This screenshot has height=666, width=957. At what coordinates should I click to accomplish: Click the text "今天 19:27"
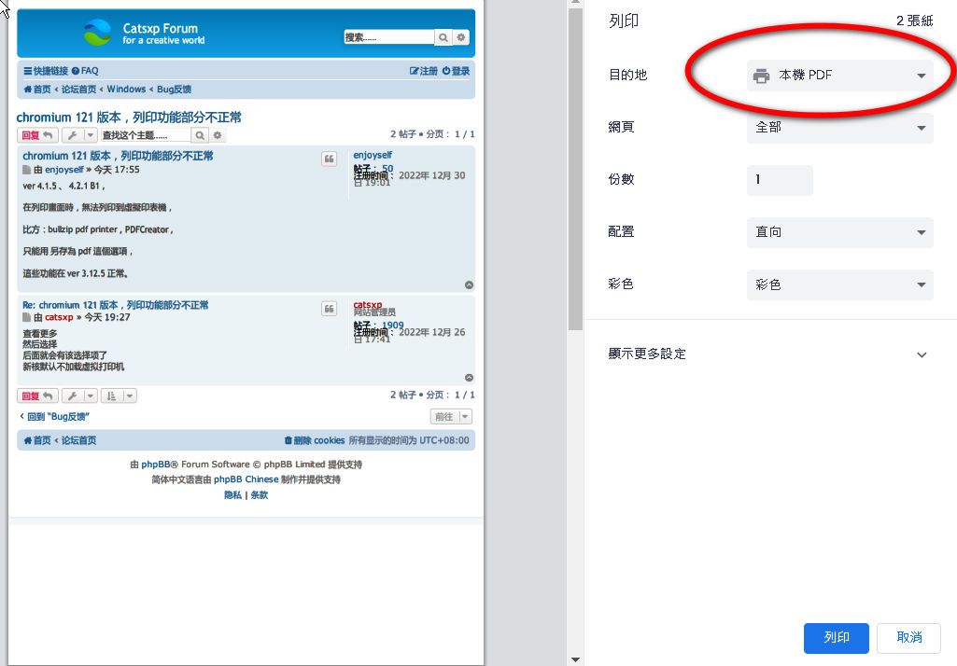106,317
